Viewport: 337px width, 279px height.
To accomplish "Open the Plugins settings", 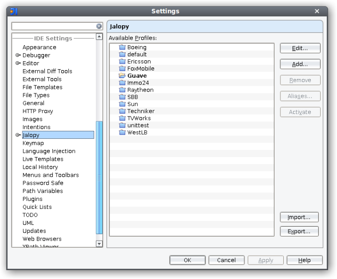I will click(x=32, y=199).
